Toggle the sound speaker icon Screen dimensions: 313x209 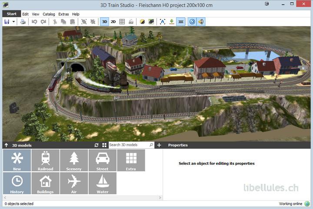201,22
